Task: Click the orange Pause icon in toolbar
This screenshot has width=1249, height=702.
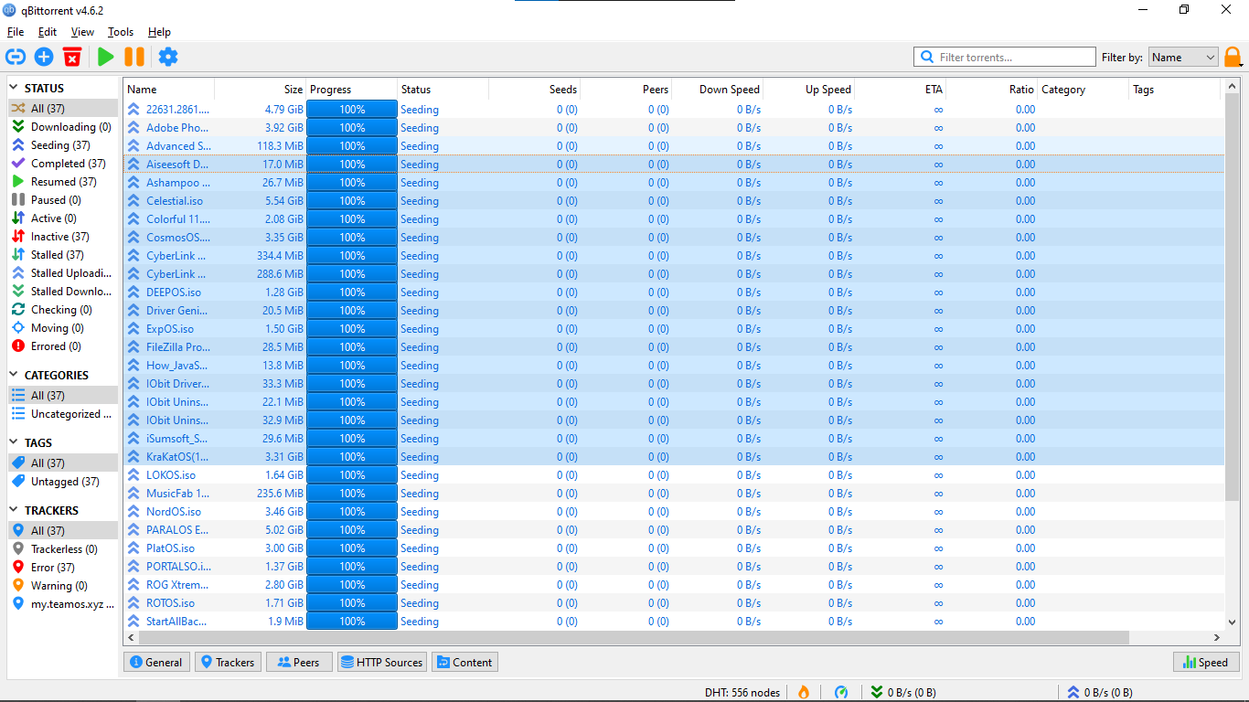Action: coord(134,57)
